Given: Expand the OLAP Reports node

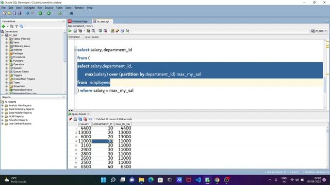Looking at the screenshot, I should click(2, 117).
